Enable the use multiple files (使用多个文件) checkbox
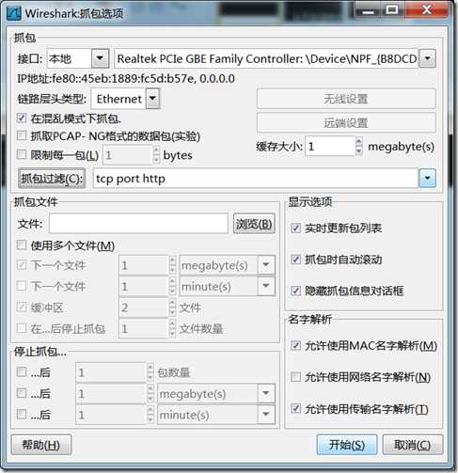 (22, 244)
